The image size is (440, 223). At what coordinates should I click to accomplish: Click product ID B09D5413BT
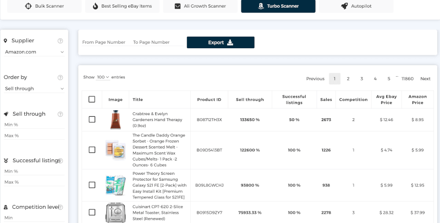[x=209, y=150]
